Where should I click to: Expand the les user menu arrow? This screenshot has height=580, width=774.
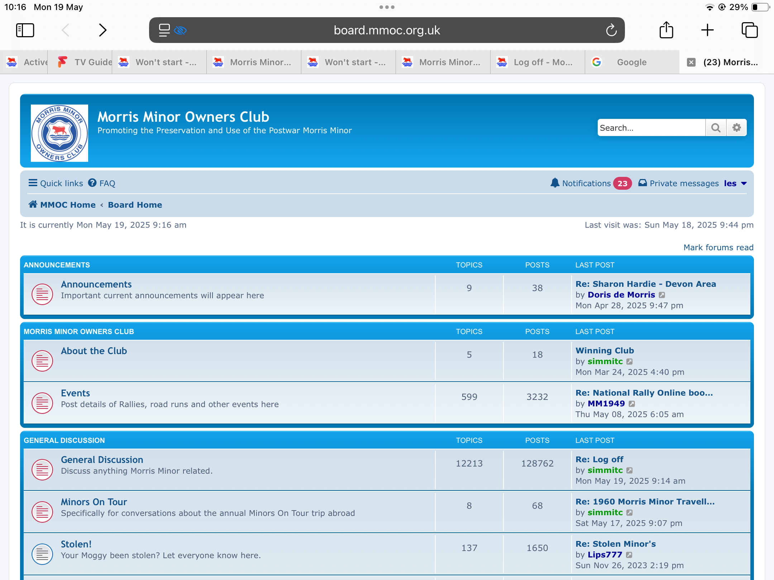click(744, 184)
